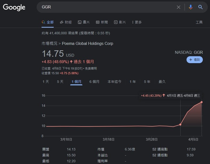Image resolution: width=210 pixels, height=164 pixels.
Task: Click the 最高 value 15.50
Action: point(71,155)
